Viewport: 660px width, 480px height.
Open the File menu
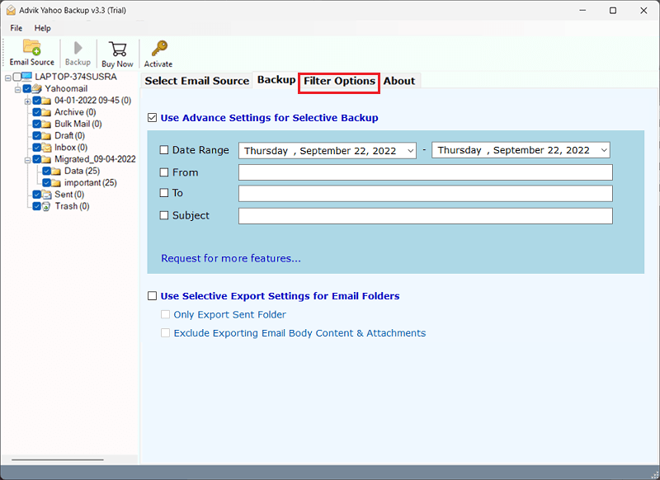point(16,28)
